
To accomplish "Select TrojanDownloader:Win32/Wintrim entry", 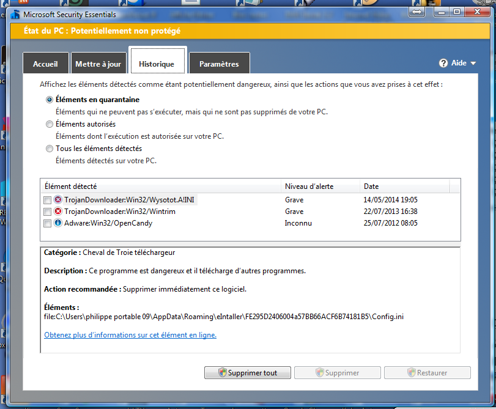I will click(x=120, y=212).
